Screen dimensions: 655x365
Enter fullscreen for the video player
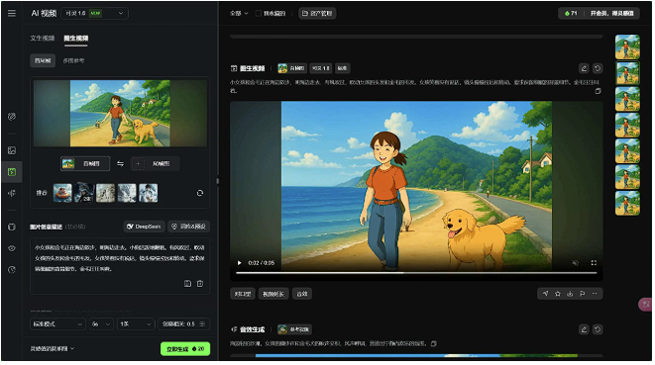pos(594,263)
